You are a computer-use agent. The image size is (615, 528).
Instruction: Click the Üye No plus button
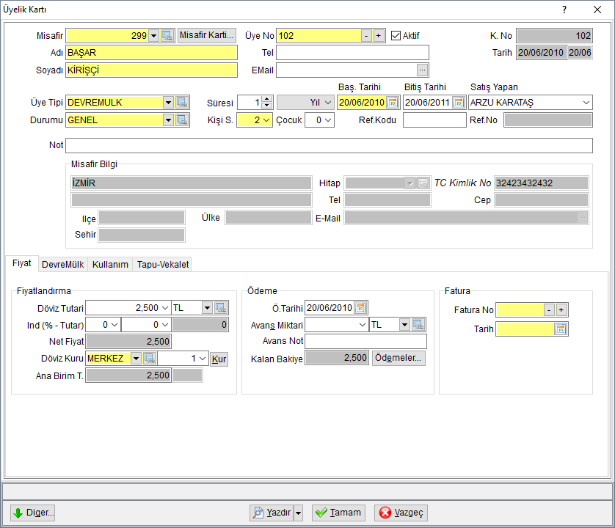pyautogui.click(x=379, y=36)
